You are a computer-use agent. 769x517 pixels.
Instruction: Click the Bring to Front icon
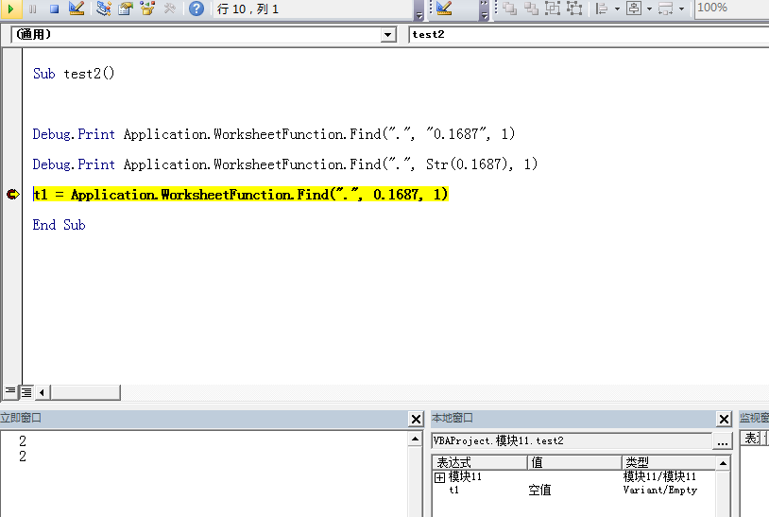pos(509,9)
